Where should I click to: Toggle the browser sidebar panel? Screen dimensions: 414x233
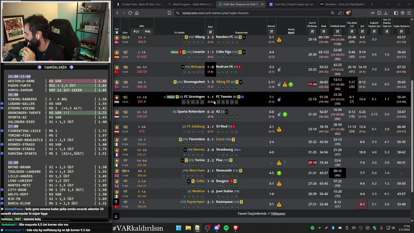coord(396,13)
